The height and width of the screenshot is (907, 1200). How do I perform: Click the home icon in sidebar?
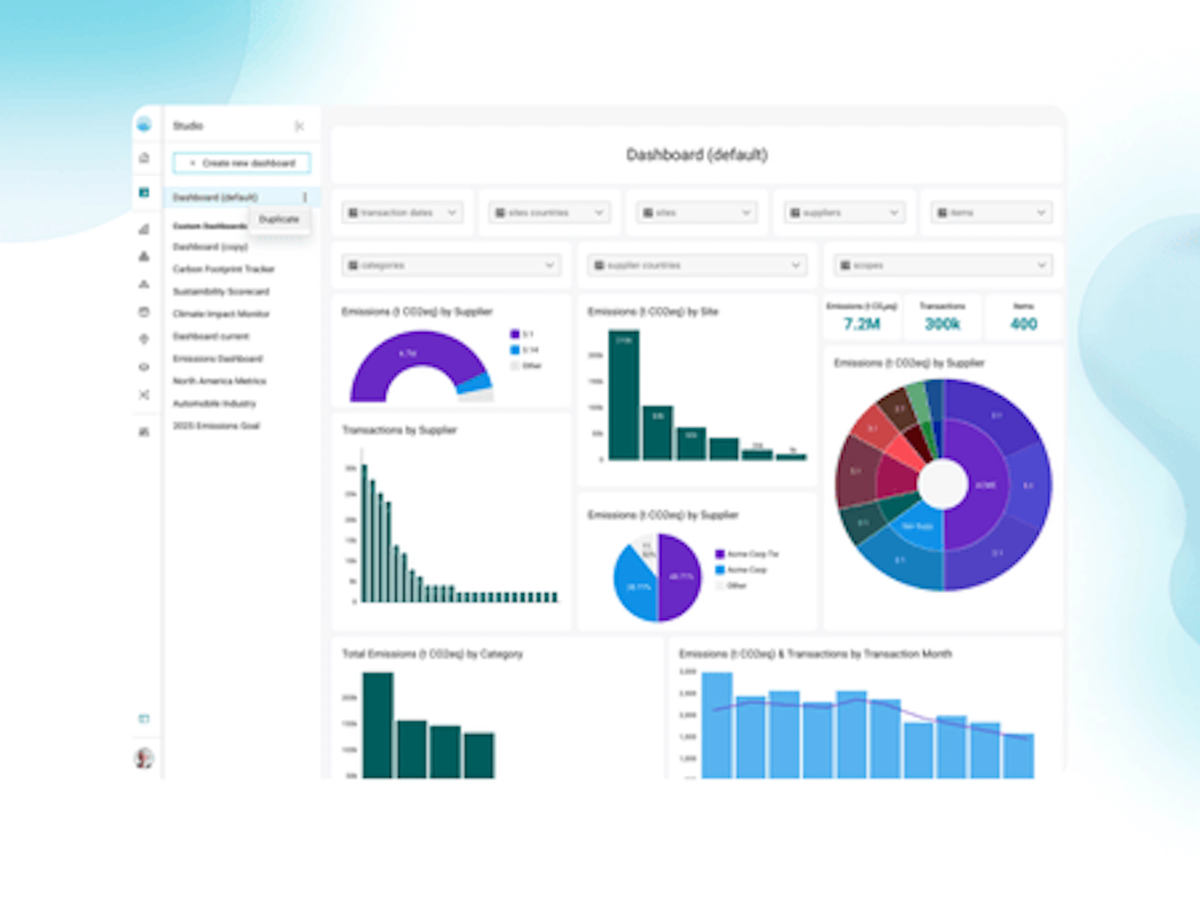(144, 158)
